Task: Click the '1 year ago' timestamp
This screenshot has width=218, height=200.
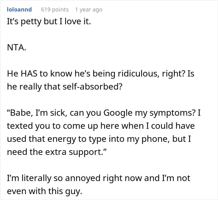Action: pyautogui.click(x=88, y=9)
